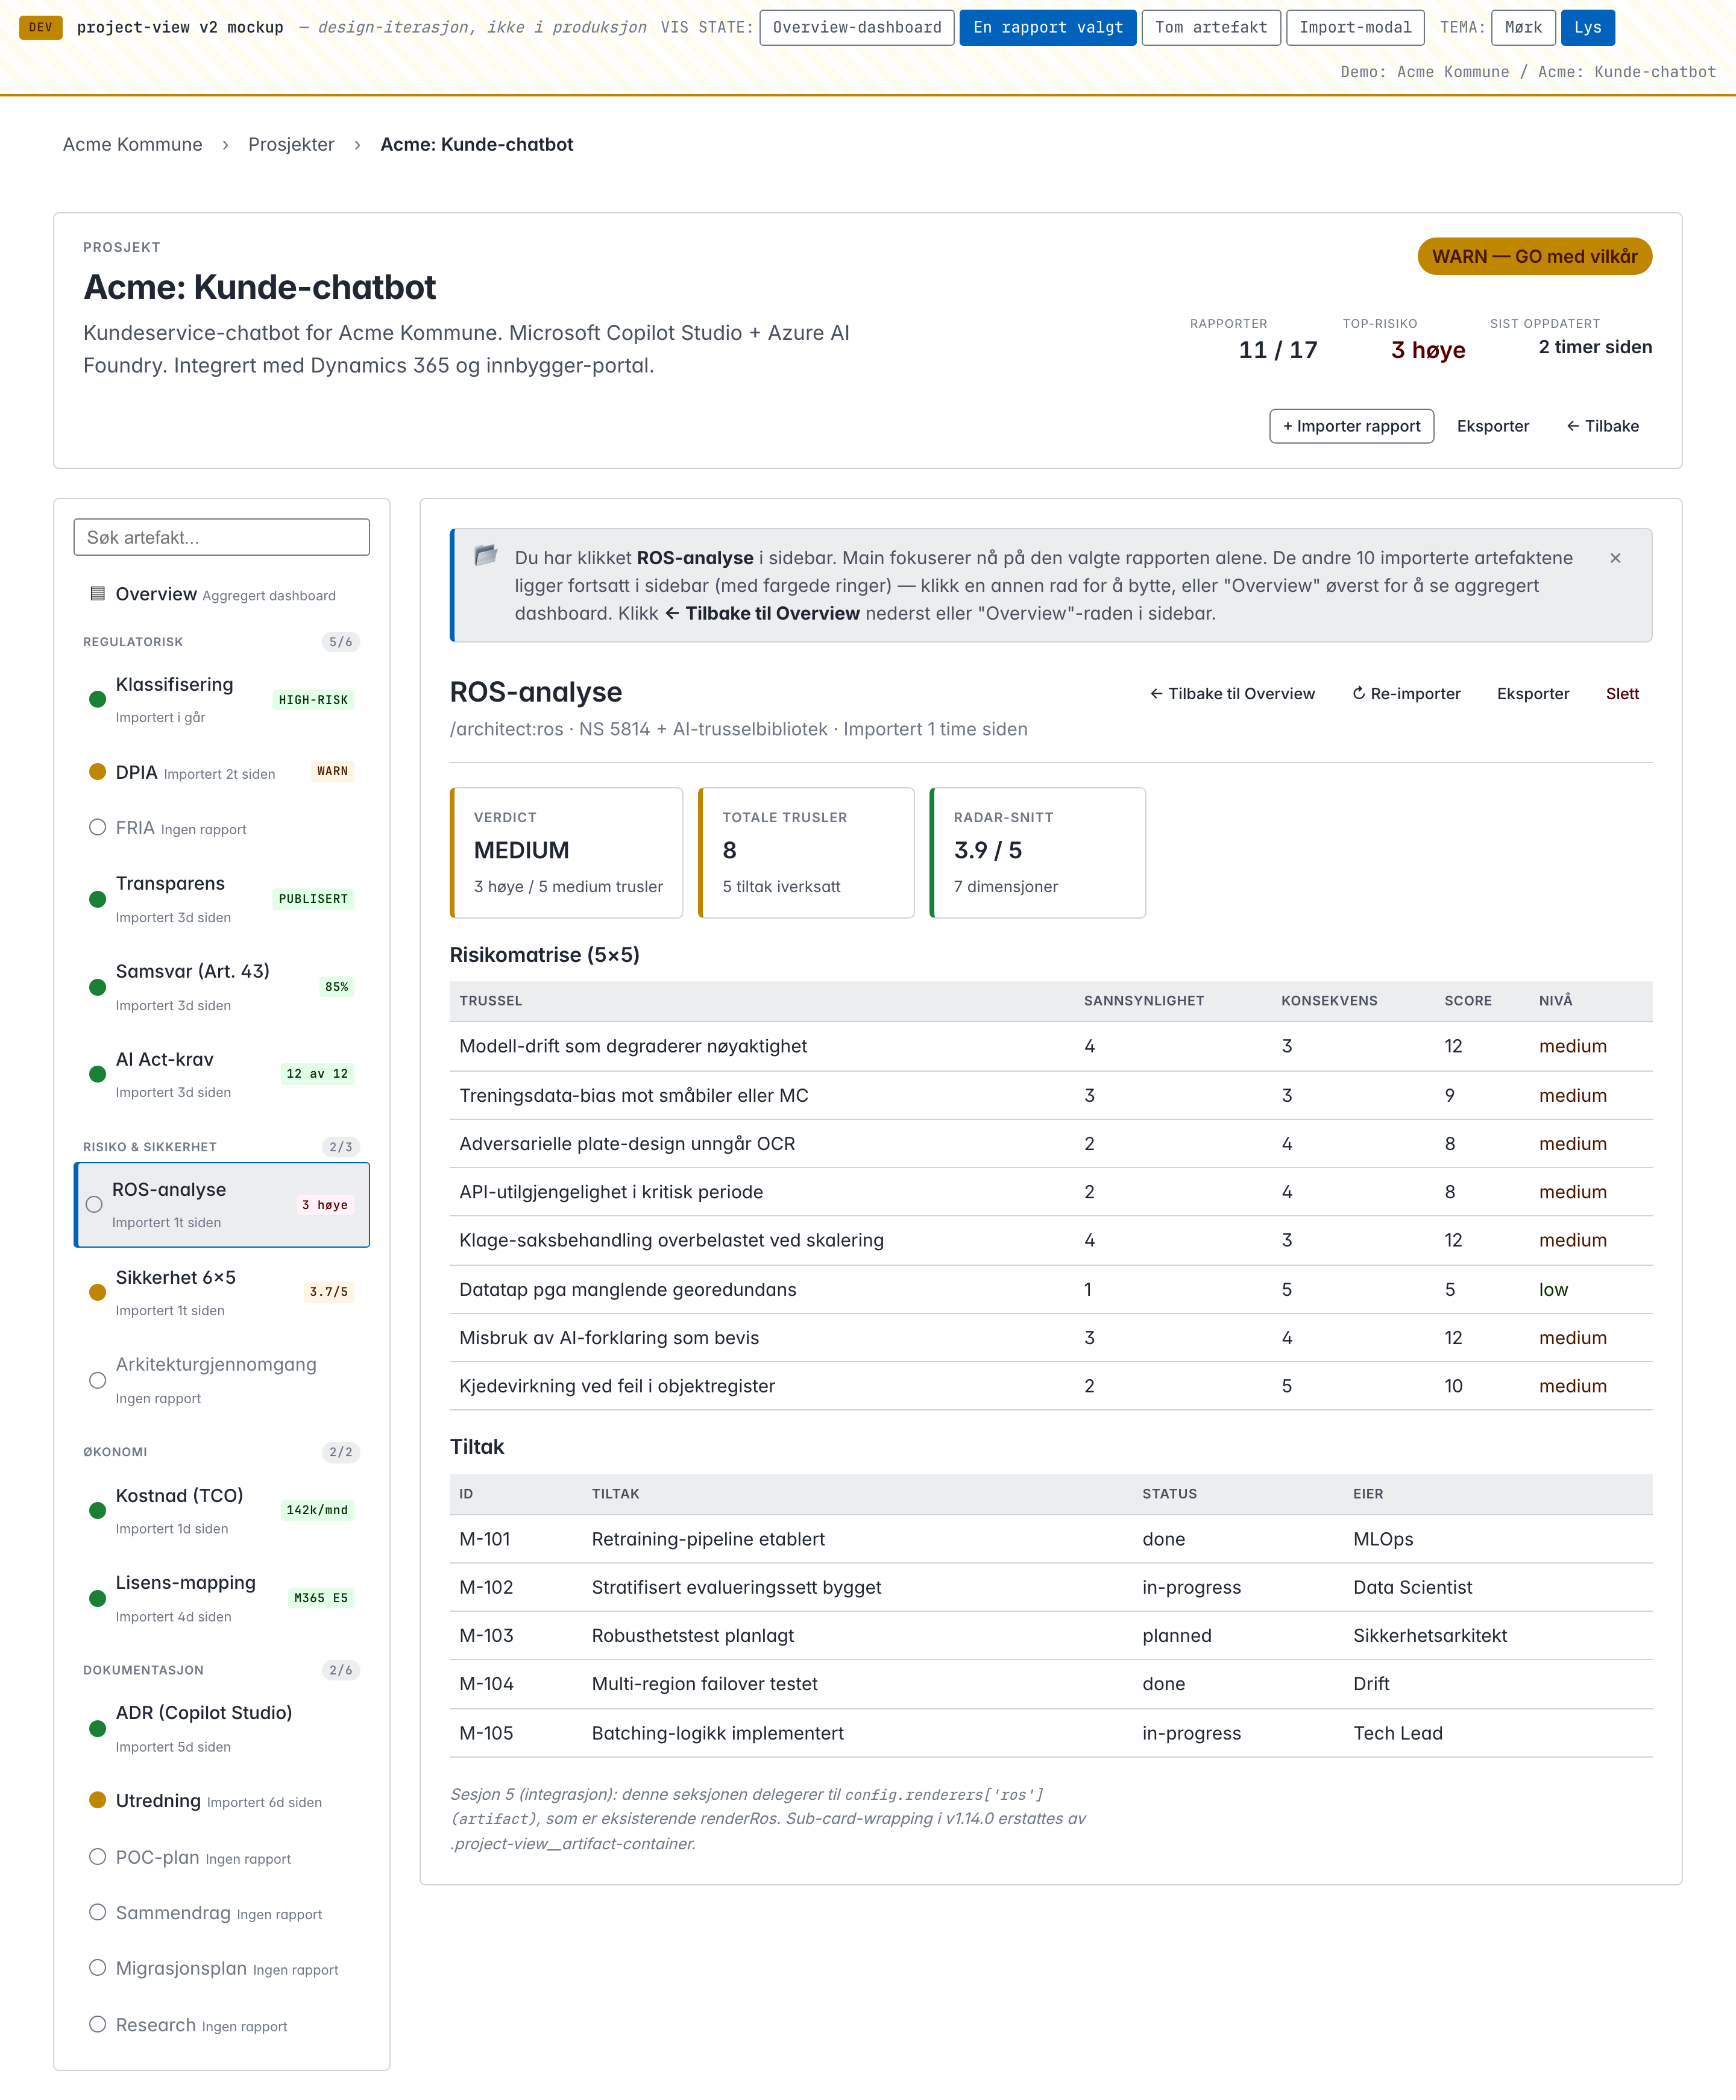The width and height of the screenshot is (1736, 2100).
Task: Switch state to Tom artefakt
Action: [1211, 27]
